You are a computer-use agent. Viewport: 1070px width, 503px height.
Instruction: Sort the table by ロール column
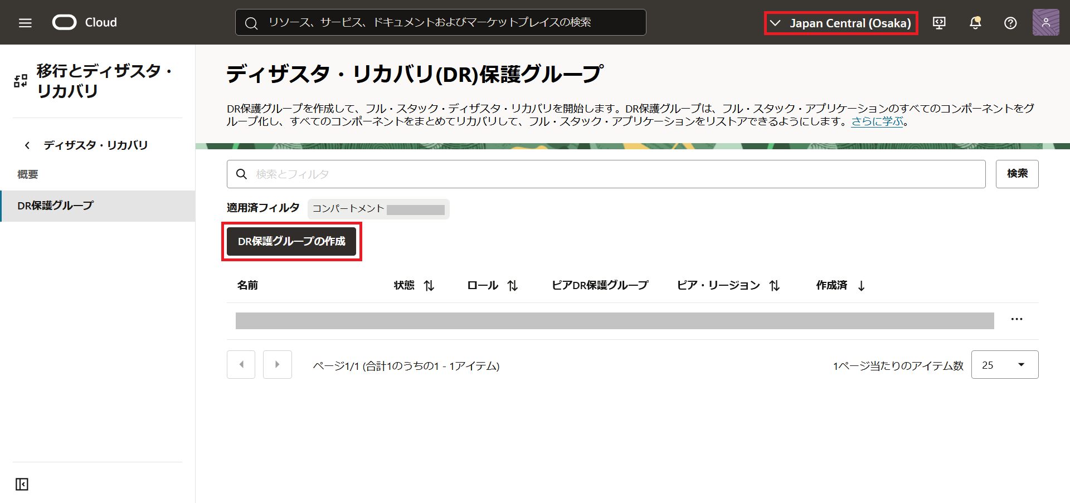512,286
